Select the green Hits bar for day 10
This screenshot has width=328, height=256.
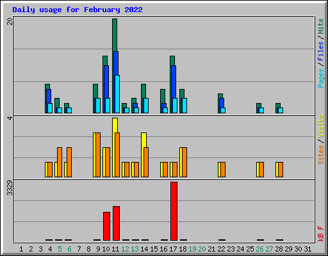pyautogui.click(x=105, y=61)
